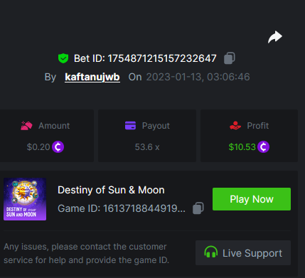Open the Destiny of Sun & Moon thumbnail
This screenshot has width=305, height=278.
click(x=25, y=199)
